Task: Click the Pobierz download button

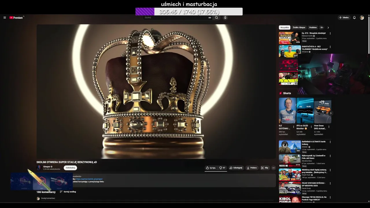Action: tap(252, 168)
